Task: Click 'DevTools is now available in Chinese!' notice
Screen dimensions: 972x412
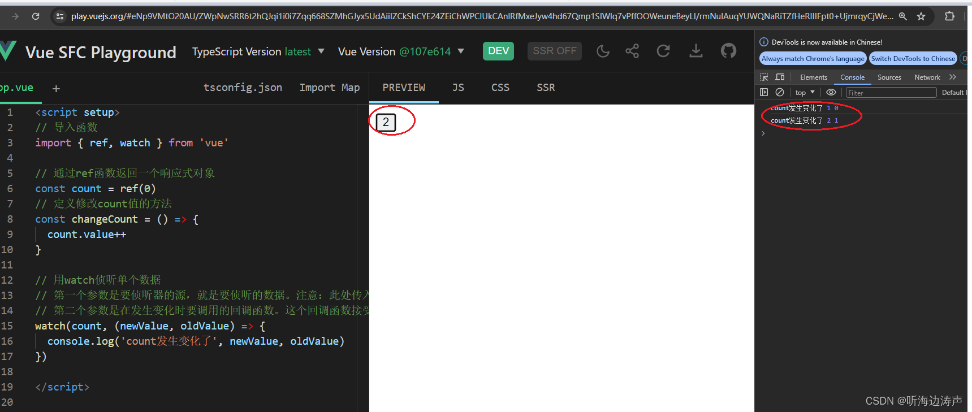Action: pos(827,42)
